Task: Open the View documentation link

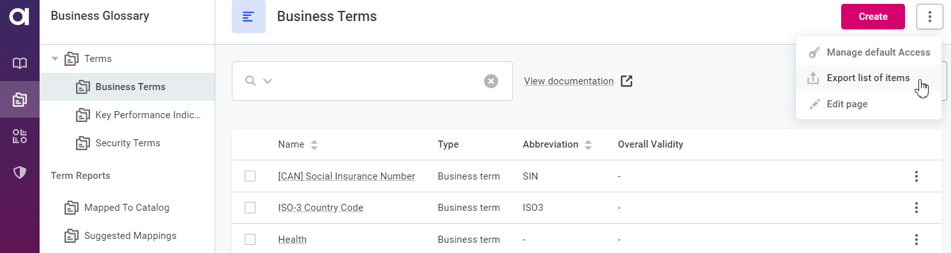Action: 568,81
